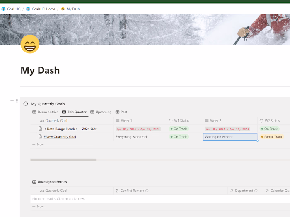The width and height of the screenshot is (290, 217).
Task: Click the text lines icon on Week 2 column
Action: pos(207,121)
